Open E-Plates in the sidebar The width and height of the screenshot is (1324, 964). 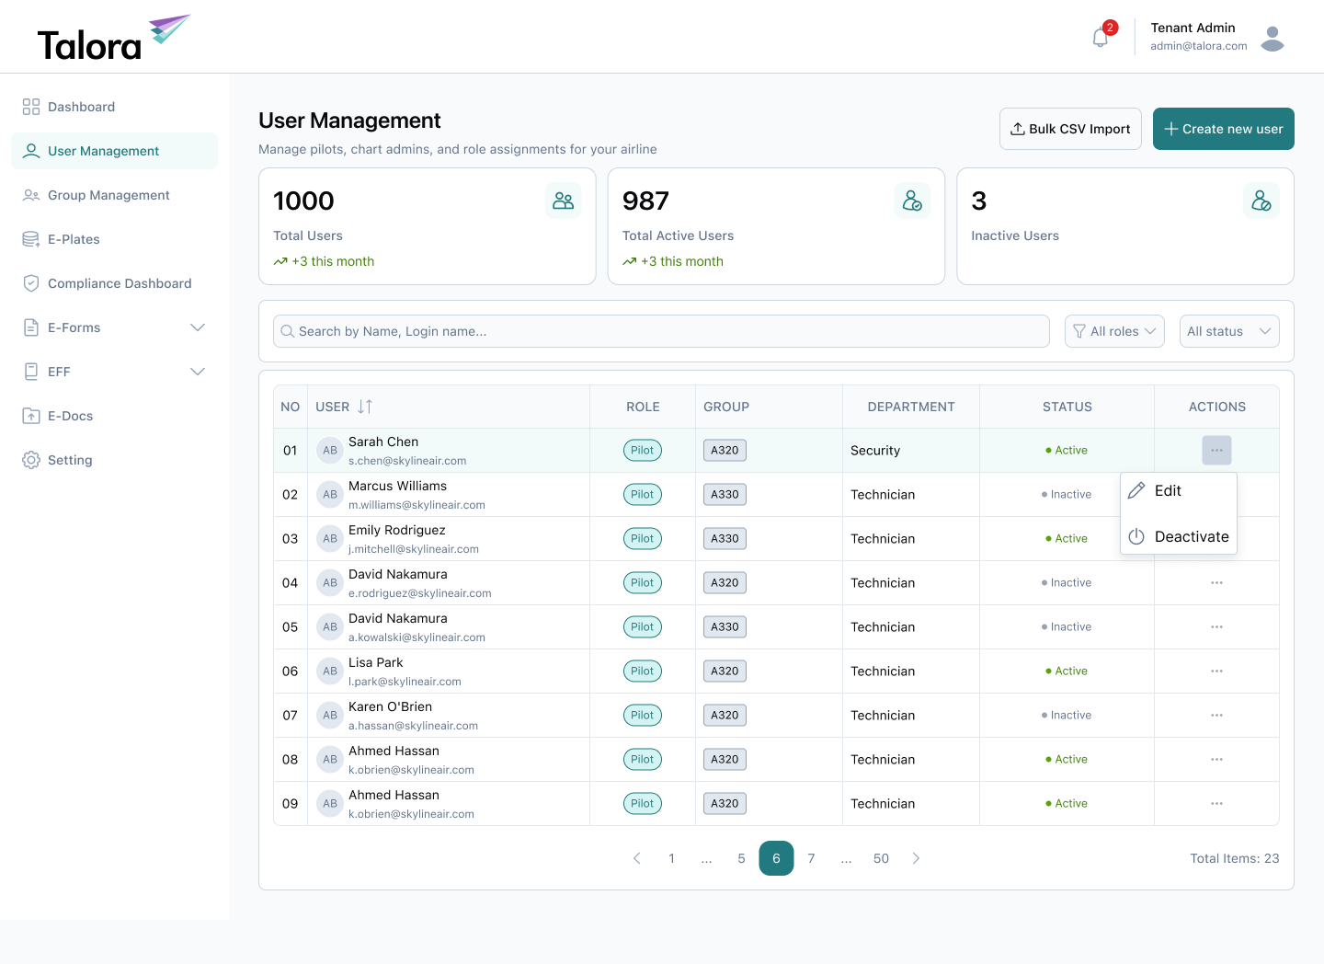click(114, 239)
